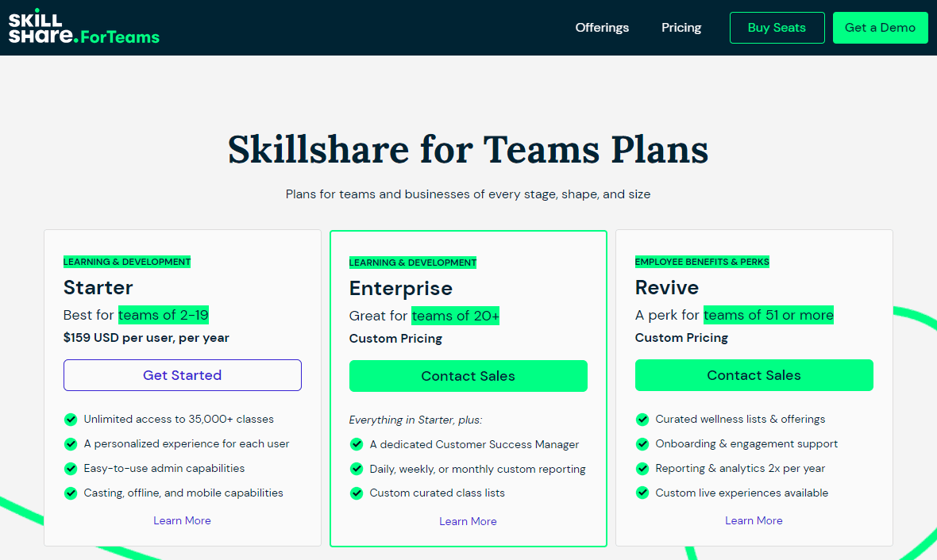
Task: Click Contact Sales for the Revive plan
Action: tap(754, 375)
